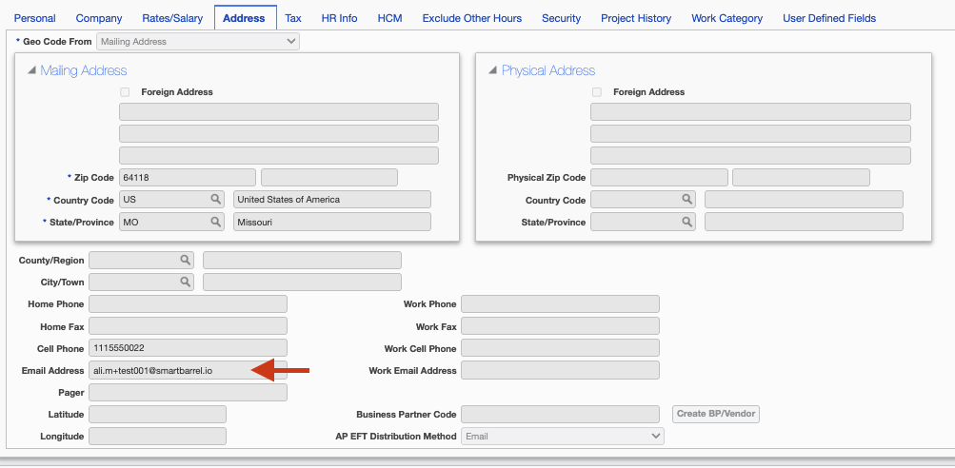The width and height of the screenshot is (955, 468).
Task: Open the City/Town lookup search icon
Action: point(185,283)
